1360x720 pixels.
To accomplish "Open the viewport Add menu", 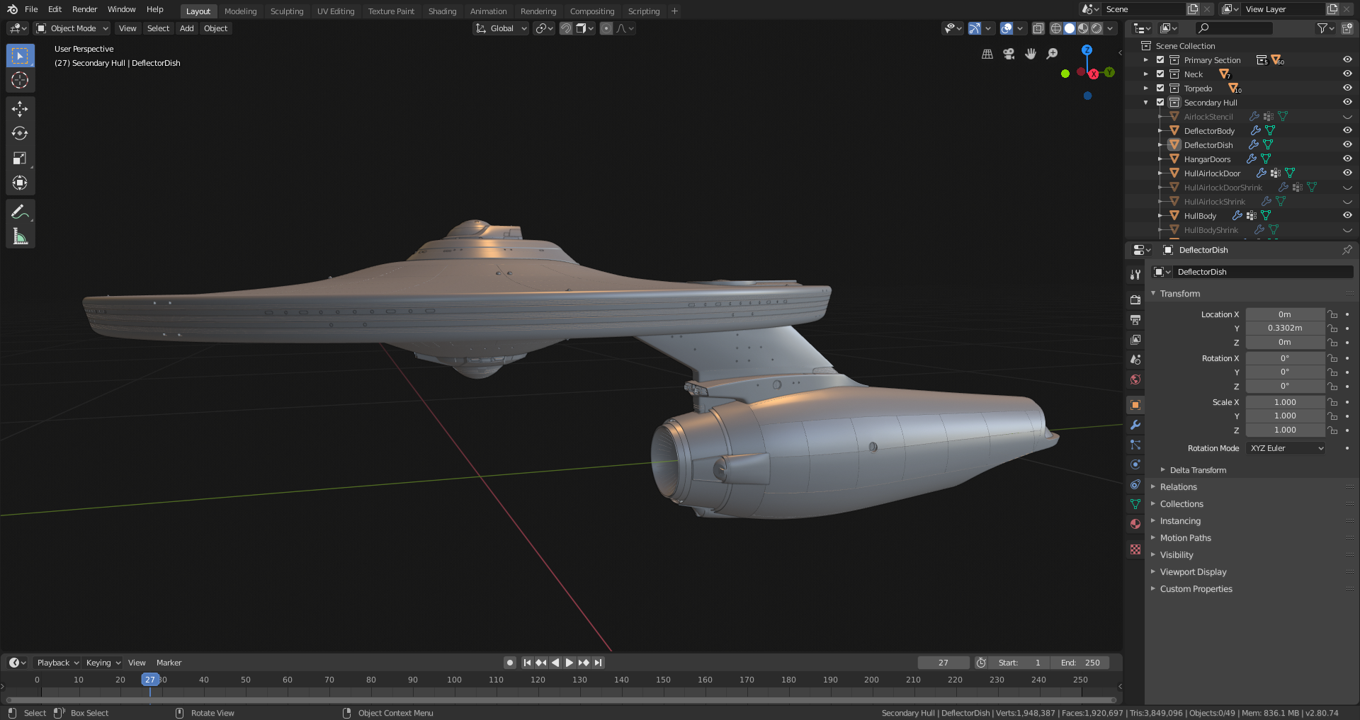I will tap(186, 28).
